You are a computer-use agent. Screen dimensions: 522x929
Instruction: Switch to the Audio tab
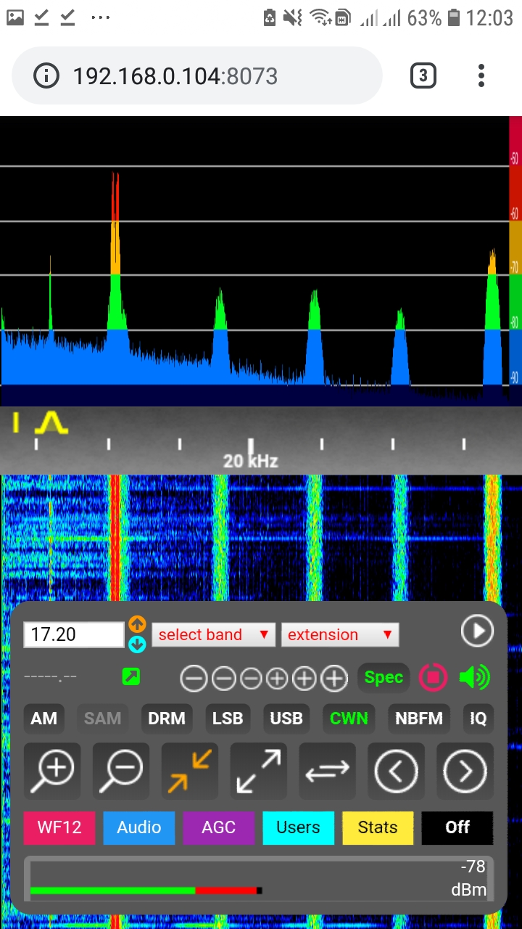[139, 827]
